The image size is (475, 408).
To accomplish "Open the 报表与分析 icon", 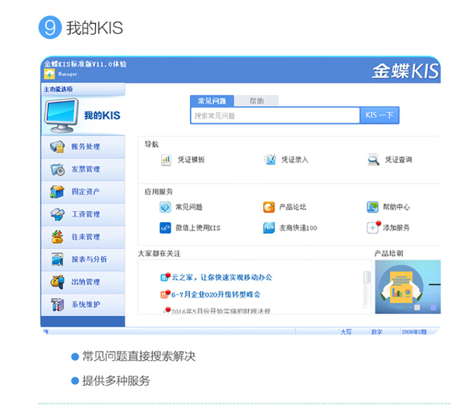I will click(x=57, y=259).
